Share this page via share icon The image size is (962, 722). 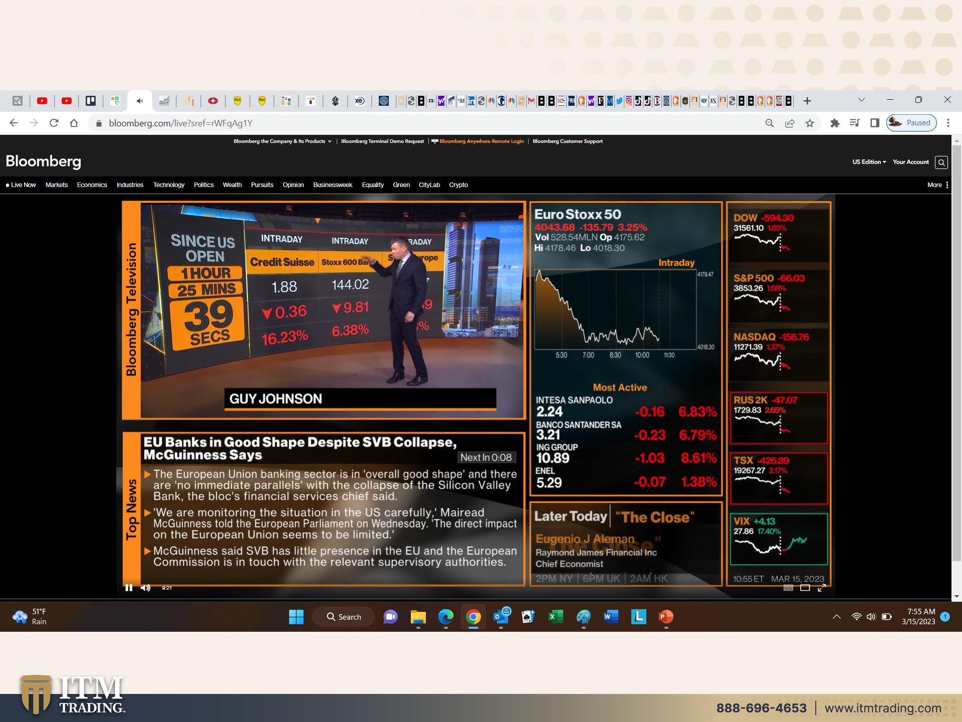point(790,123)
